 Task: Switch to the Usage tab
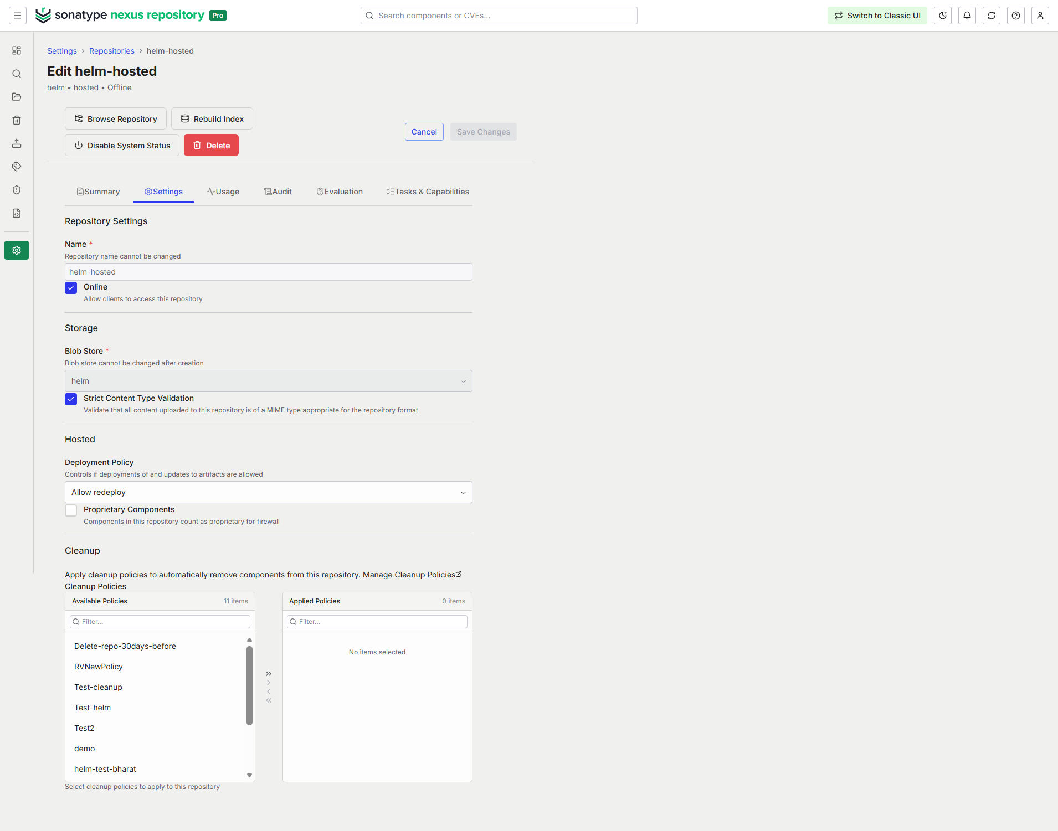click(x=223, y=192)
